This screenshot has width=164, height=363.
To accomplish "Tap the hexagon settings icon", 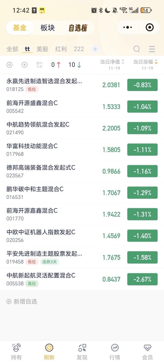I will click(9, 65).
